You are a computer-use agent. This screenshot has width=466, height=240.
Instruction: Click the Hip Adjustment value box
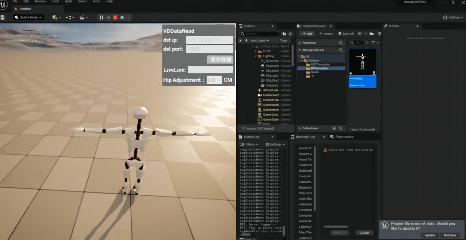click(214, 80)
